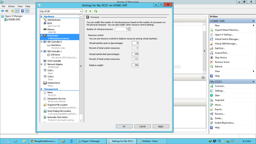Click the collapse circle arrow in background pane
The height and width of the screenshot is (144, 256).
[x=203, y=77]
